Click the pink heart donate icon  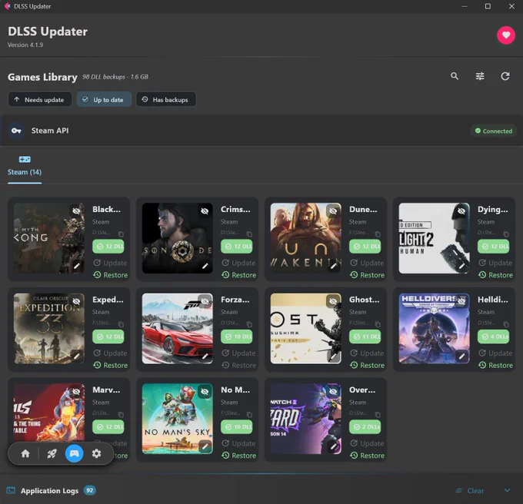click(x=506, y=35)
